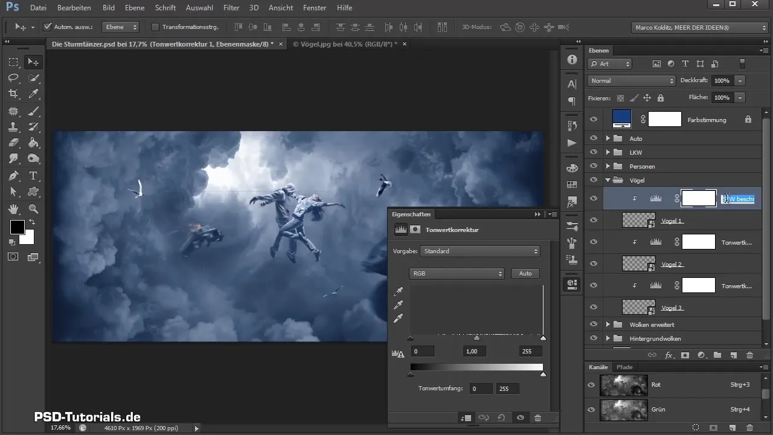Open the info panel icon in dock
The width and height of the screenshot is (773, 435).
point(572,60)
